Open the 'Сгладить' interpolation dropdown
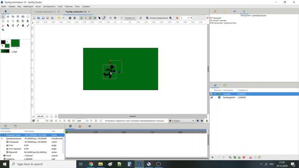Viewport: 299px width, 168px height. tap(182, 121)
